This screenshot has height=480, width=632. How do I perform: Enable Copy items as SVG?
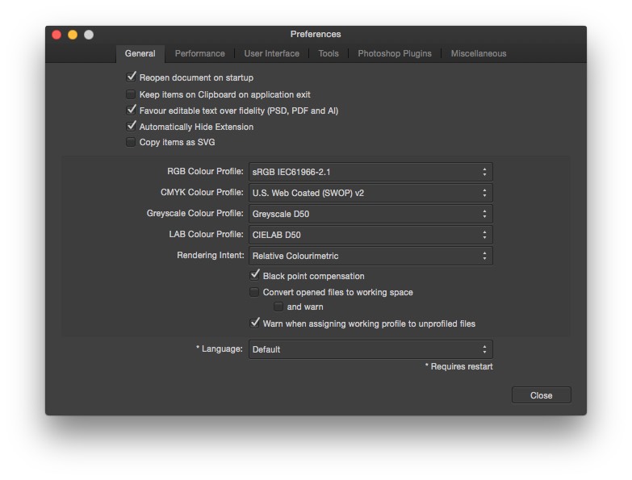[132, 143]
